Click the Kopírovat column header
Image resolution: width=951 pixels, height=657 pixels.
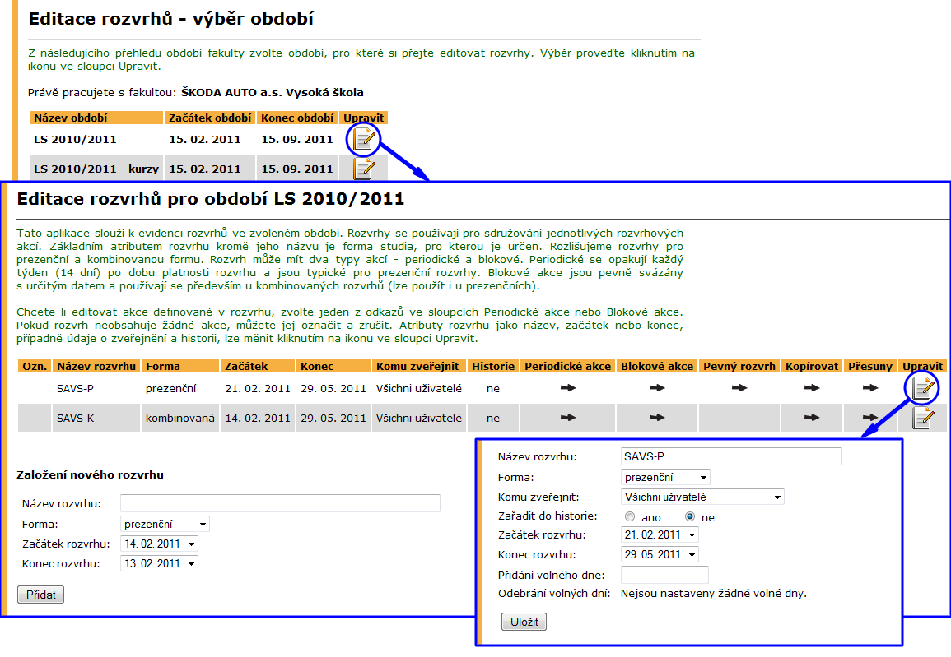pos(812,367)
